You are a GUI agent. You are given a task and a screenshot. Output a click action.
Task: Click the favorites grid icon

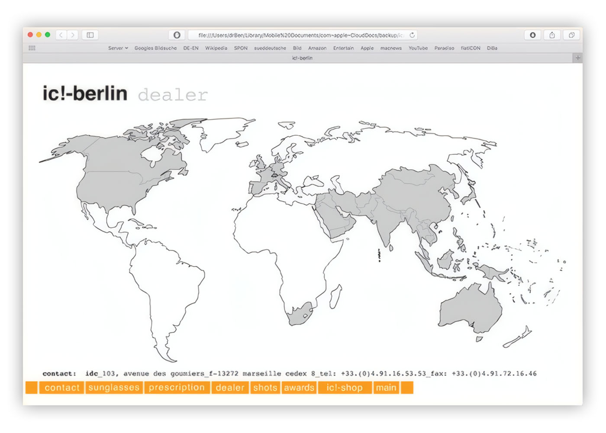32,48
